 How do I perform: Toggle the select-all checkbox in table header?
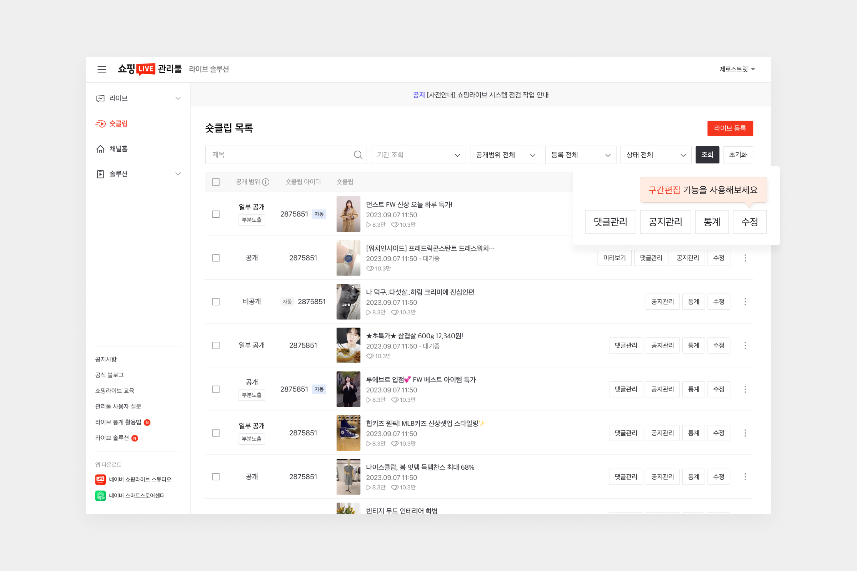tap(216, 182)
